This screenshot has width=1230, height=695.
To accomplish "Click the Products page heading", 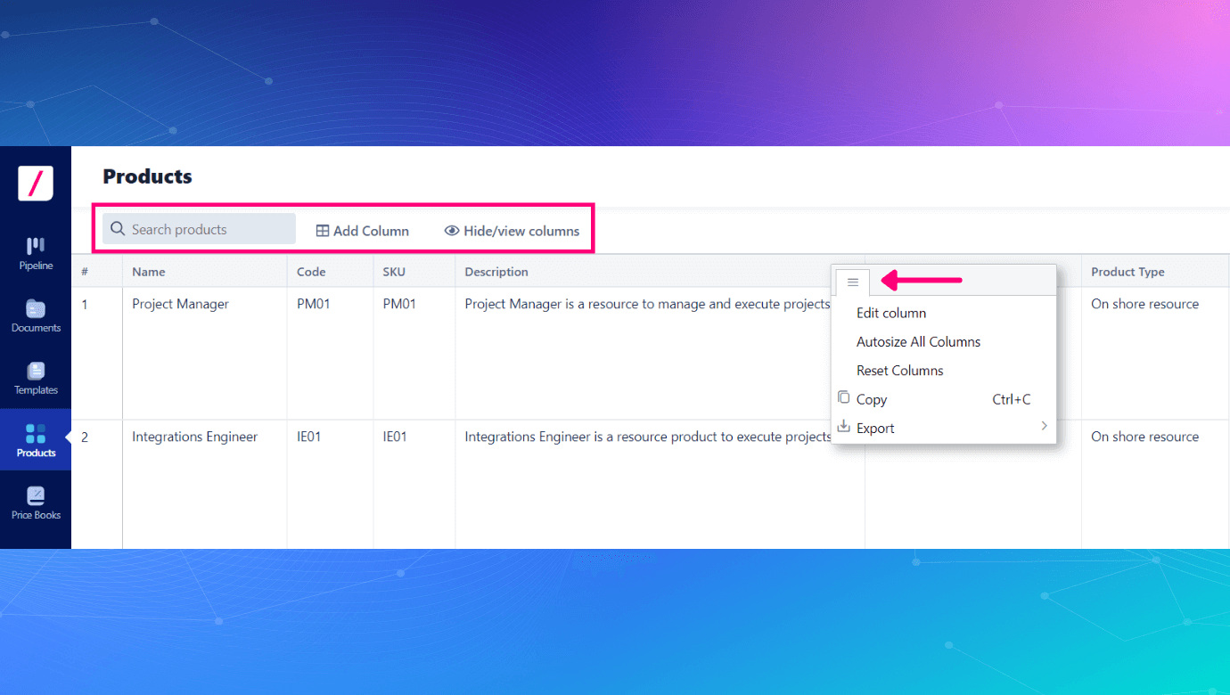I will pos(147,176).
